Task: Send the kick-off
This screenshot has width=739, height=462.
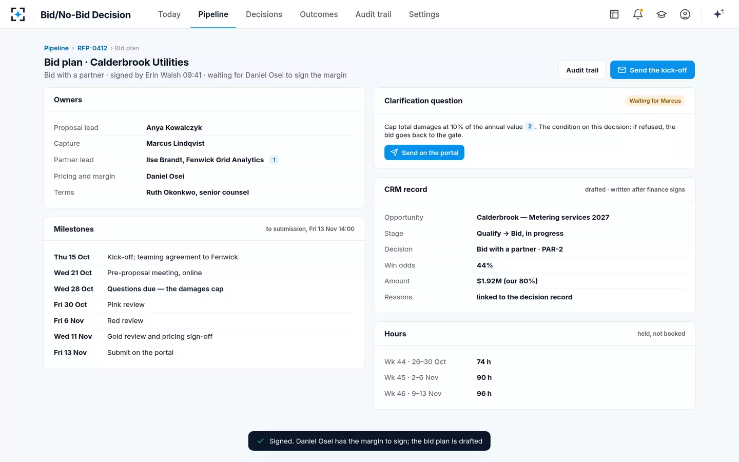Action: [x=652, y=70]
